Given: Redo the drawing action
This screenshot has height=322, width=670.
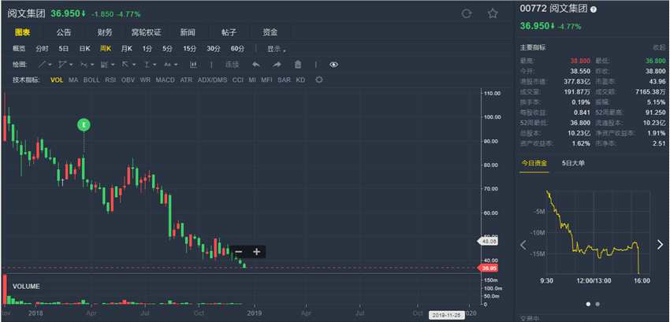Looking at the screenshot, I should (277, 65).
